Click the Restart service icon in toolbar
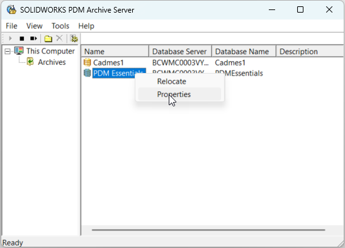The height and width of the screenshot is (248, 345). pos(33,38)
